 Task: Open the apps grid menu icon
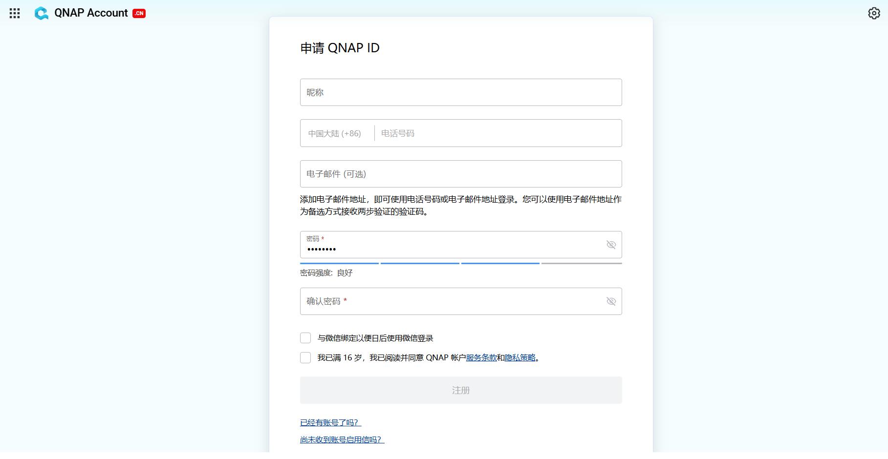(x=15, y=13)
